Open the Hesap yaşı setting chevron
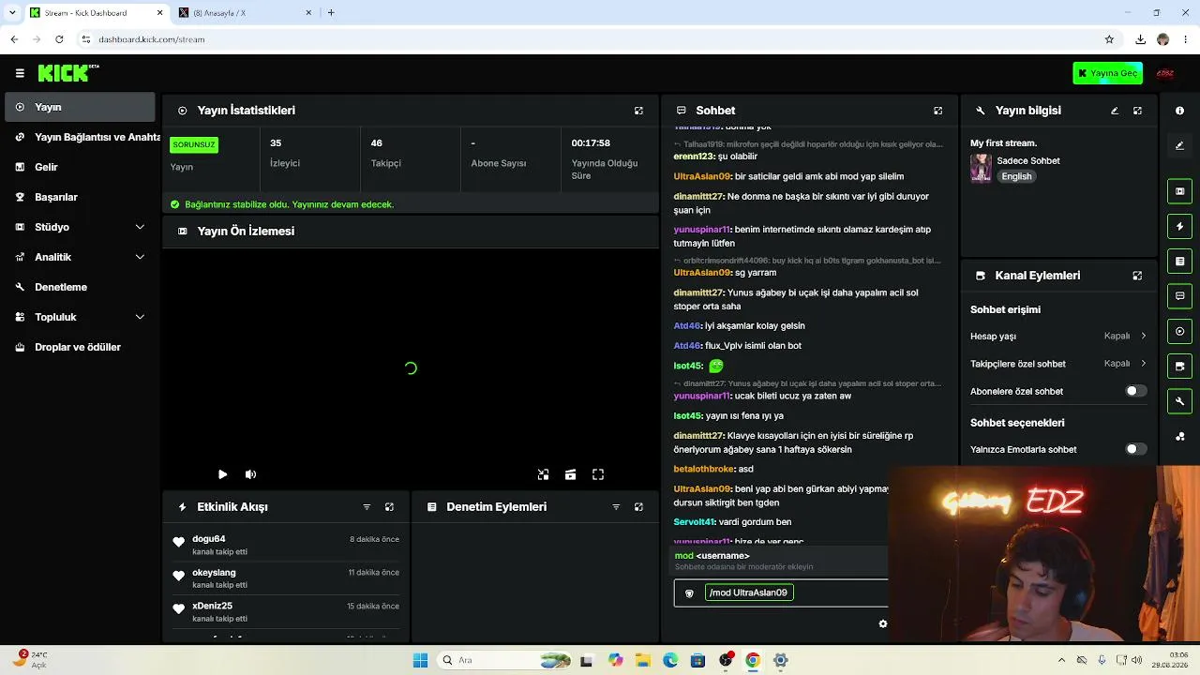 pyautogui.click(x=1143, y=336)
